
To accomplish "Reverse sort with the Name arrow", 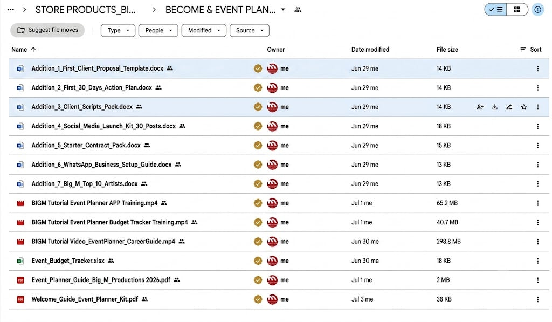I will click(x=33, y=50).
